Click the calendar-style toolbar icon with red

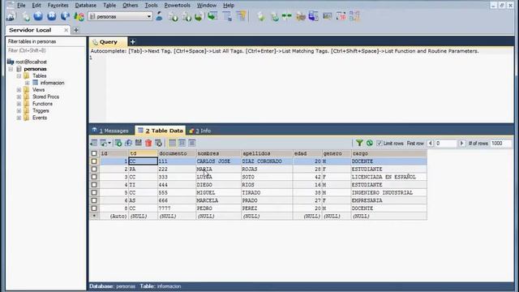point(341,16)
